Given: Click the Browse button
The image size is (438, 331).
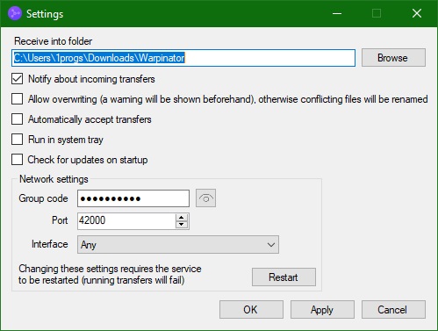Looking at the screenshot, I should pos(393,58).
